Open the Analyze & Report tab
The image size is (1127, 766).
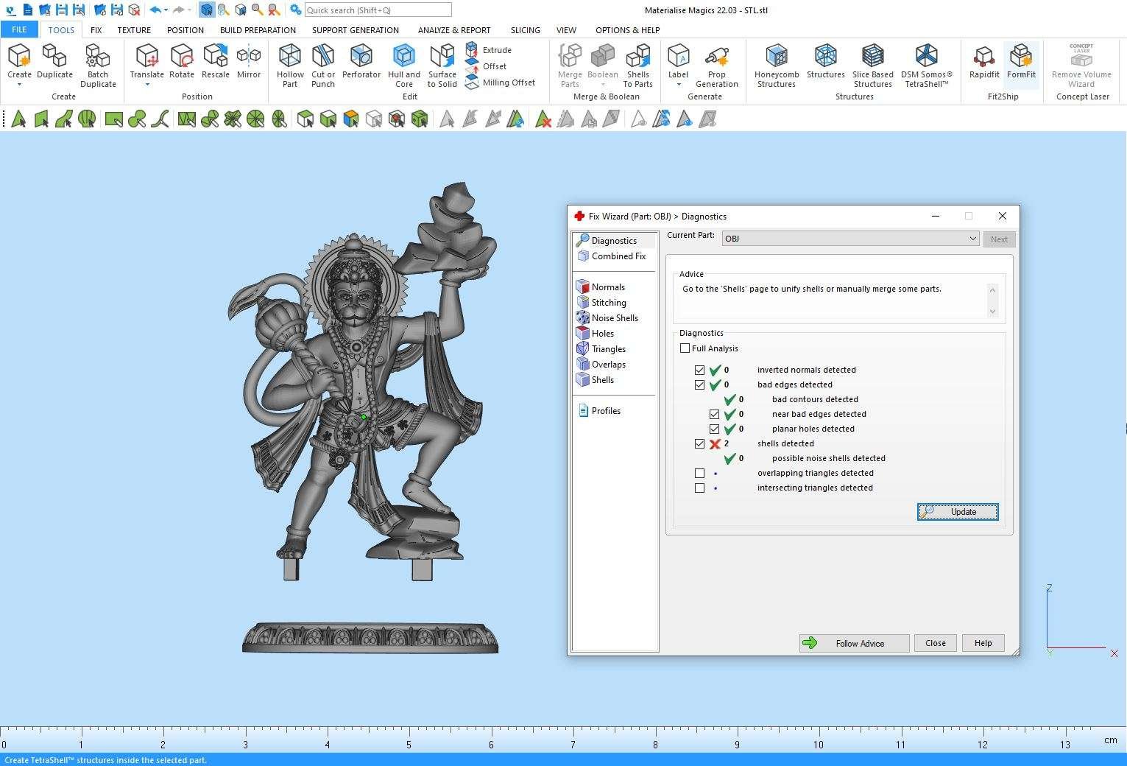[x=453, y=30]
